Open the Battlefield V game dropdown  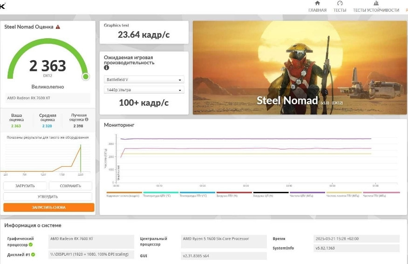pos(144,80)
